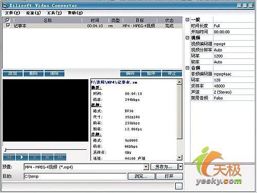Click the 浏览... browse button
Viewport: 257px width, 193px height.
click(x=141, y=176)
